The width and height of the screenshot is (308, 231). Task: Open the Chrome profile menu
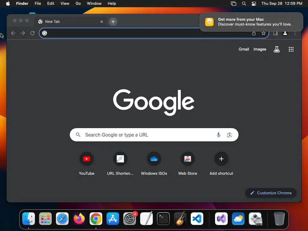(285, 33)
